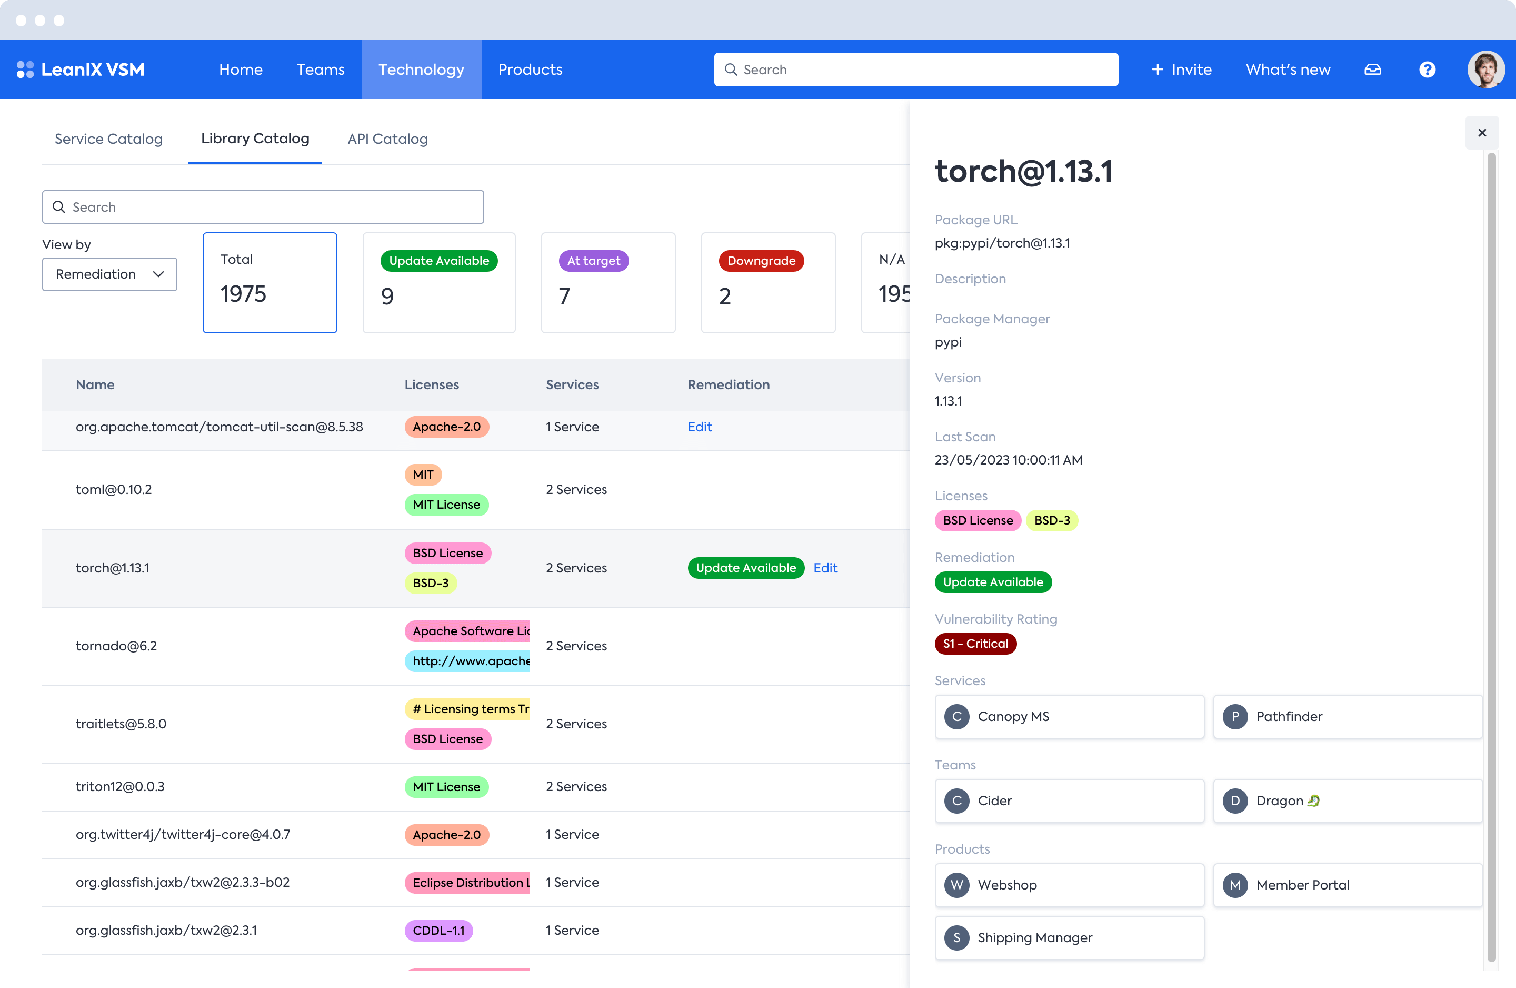
Task: Click the Name column header
Action: [95, 385]
